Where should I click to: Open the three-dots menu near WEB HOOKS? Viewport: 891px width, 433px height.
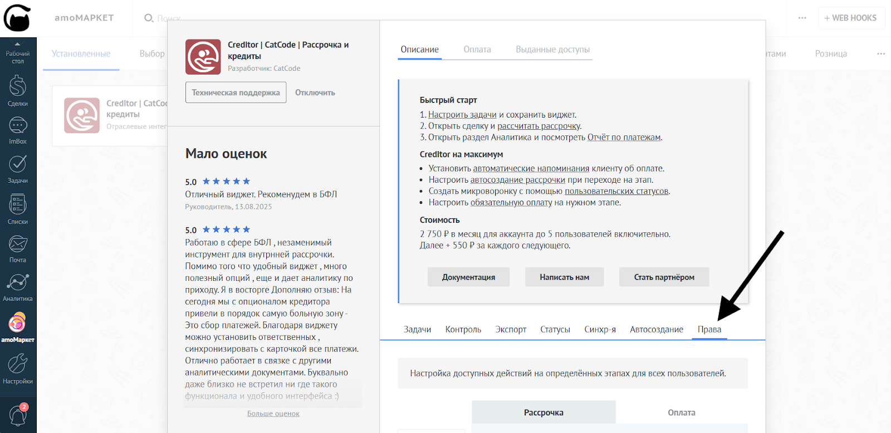[802, 18]
